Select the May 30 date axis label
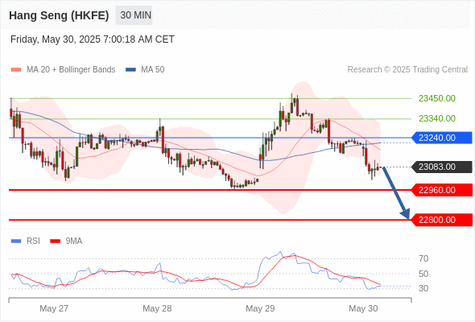 coord(363,308)
